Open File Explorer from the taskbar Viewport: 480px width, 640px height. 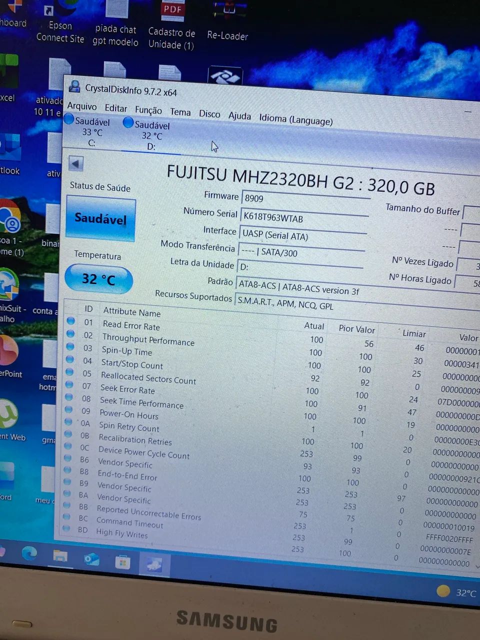tap(60, 555)
